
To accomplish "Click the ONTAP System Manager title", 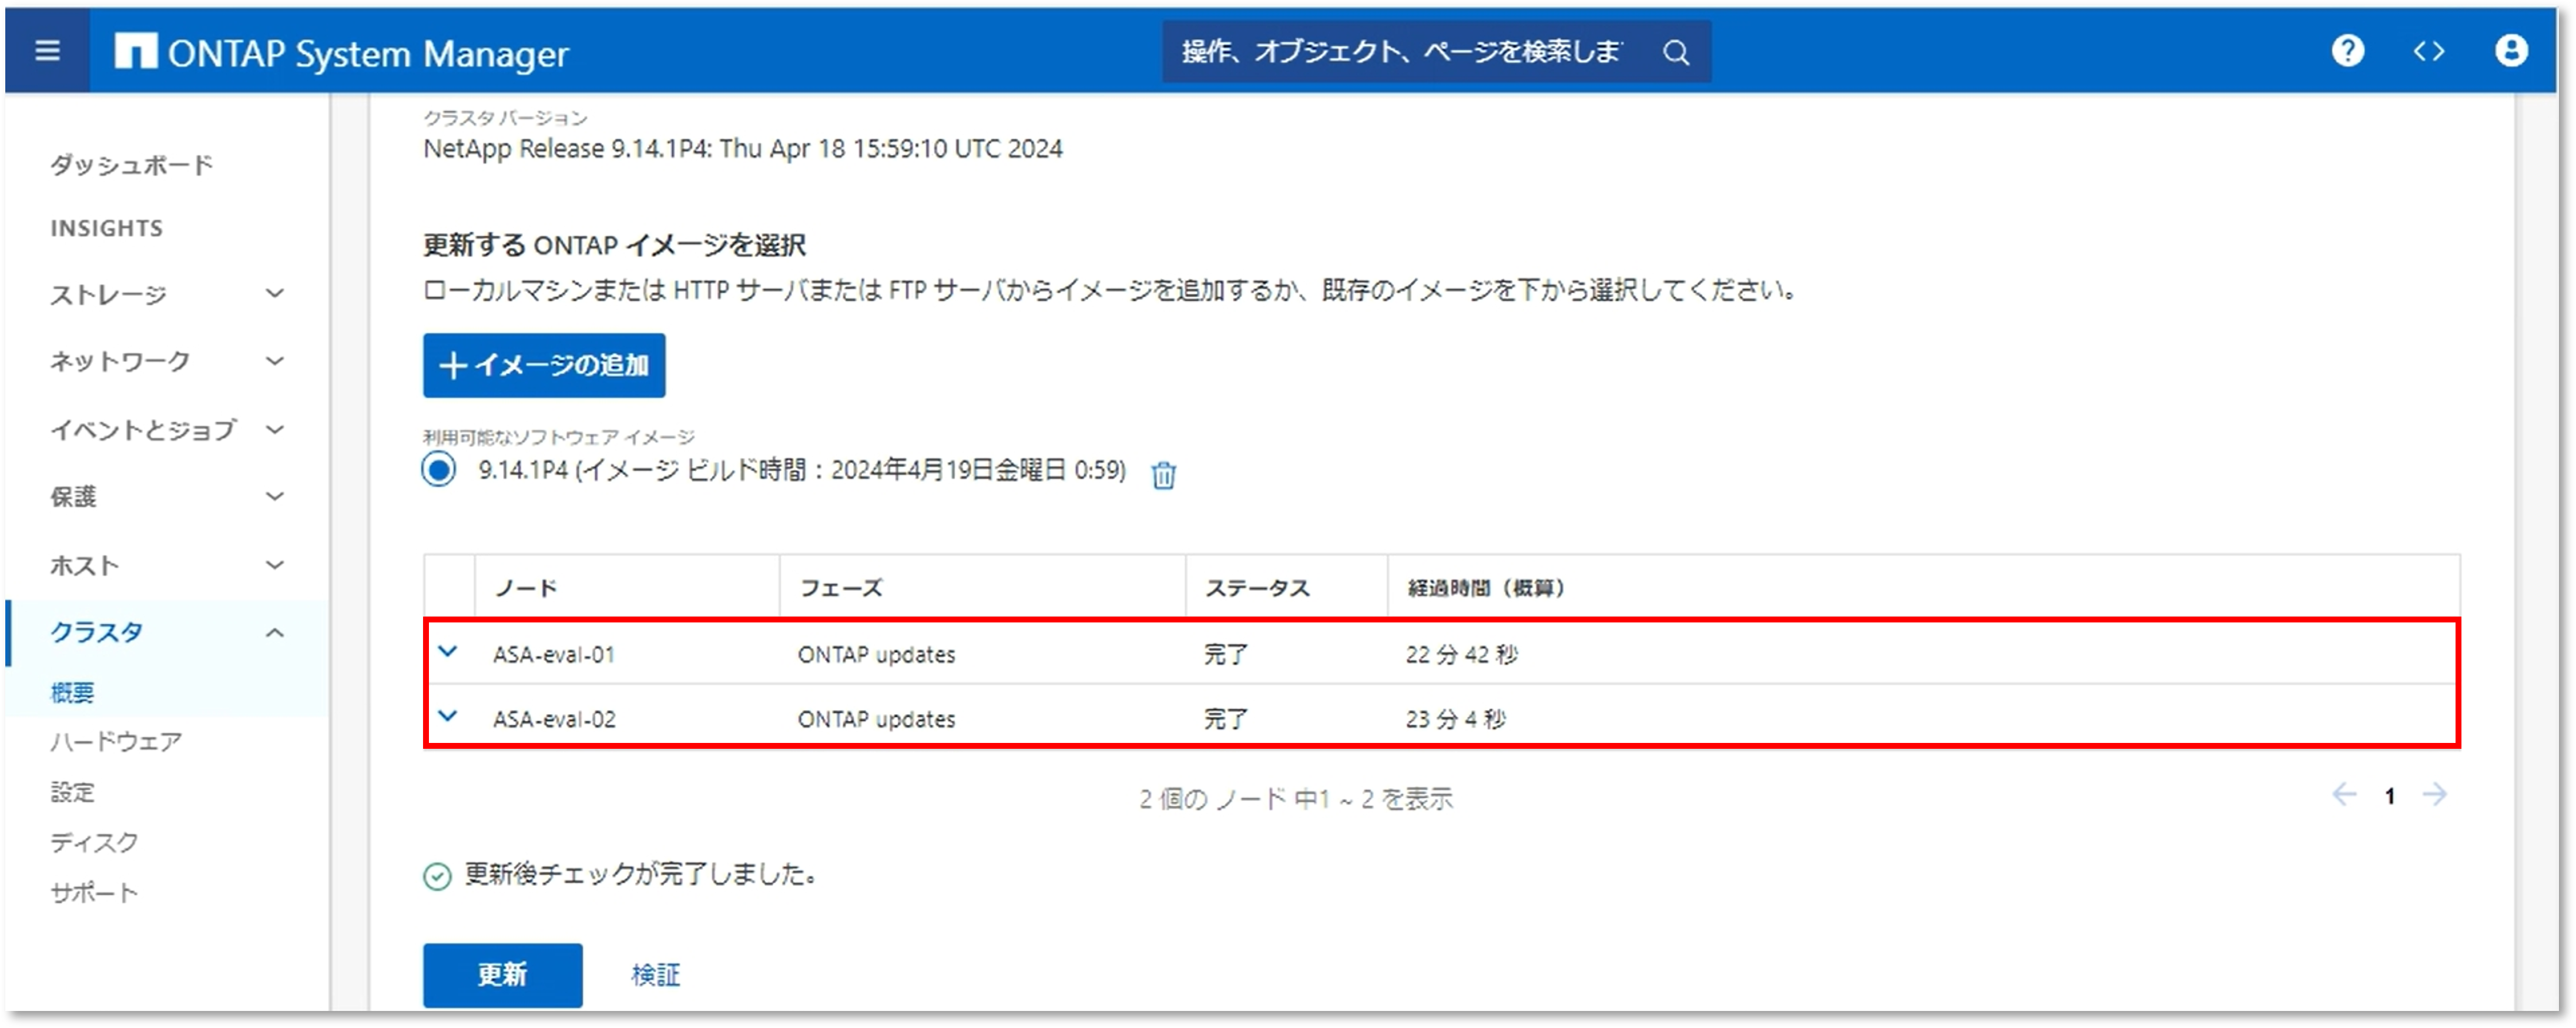I will coord(368,54).
